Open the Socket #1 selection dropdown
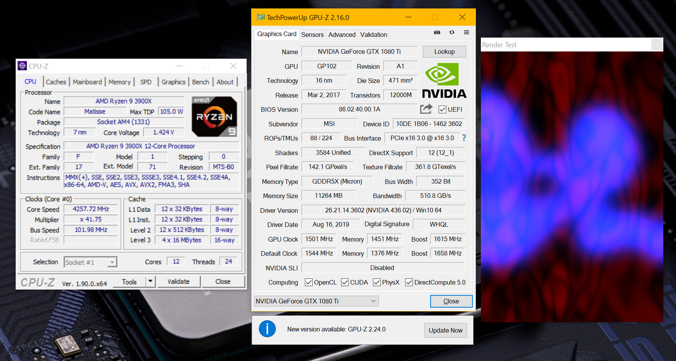Screen dimensions: 676x361 click(x=90, y=262)
